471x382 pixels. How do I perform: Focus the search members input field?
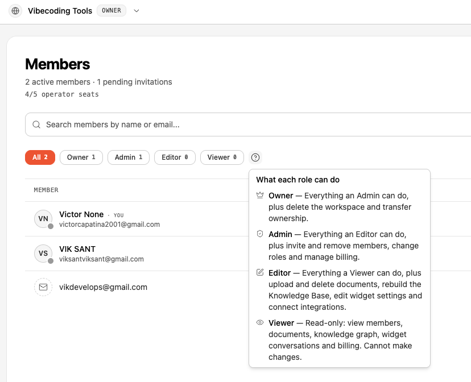tap(248, 124)
